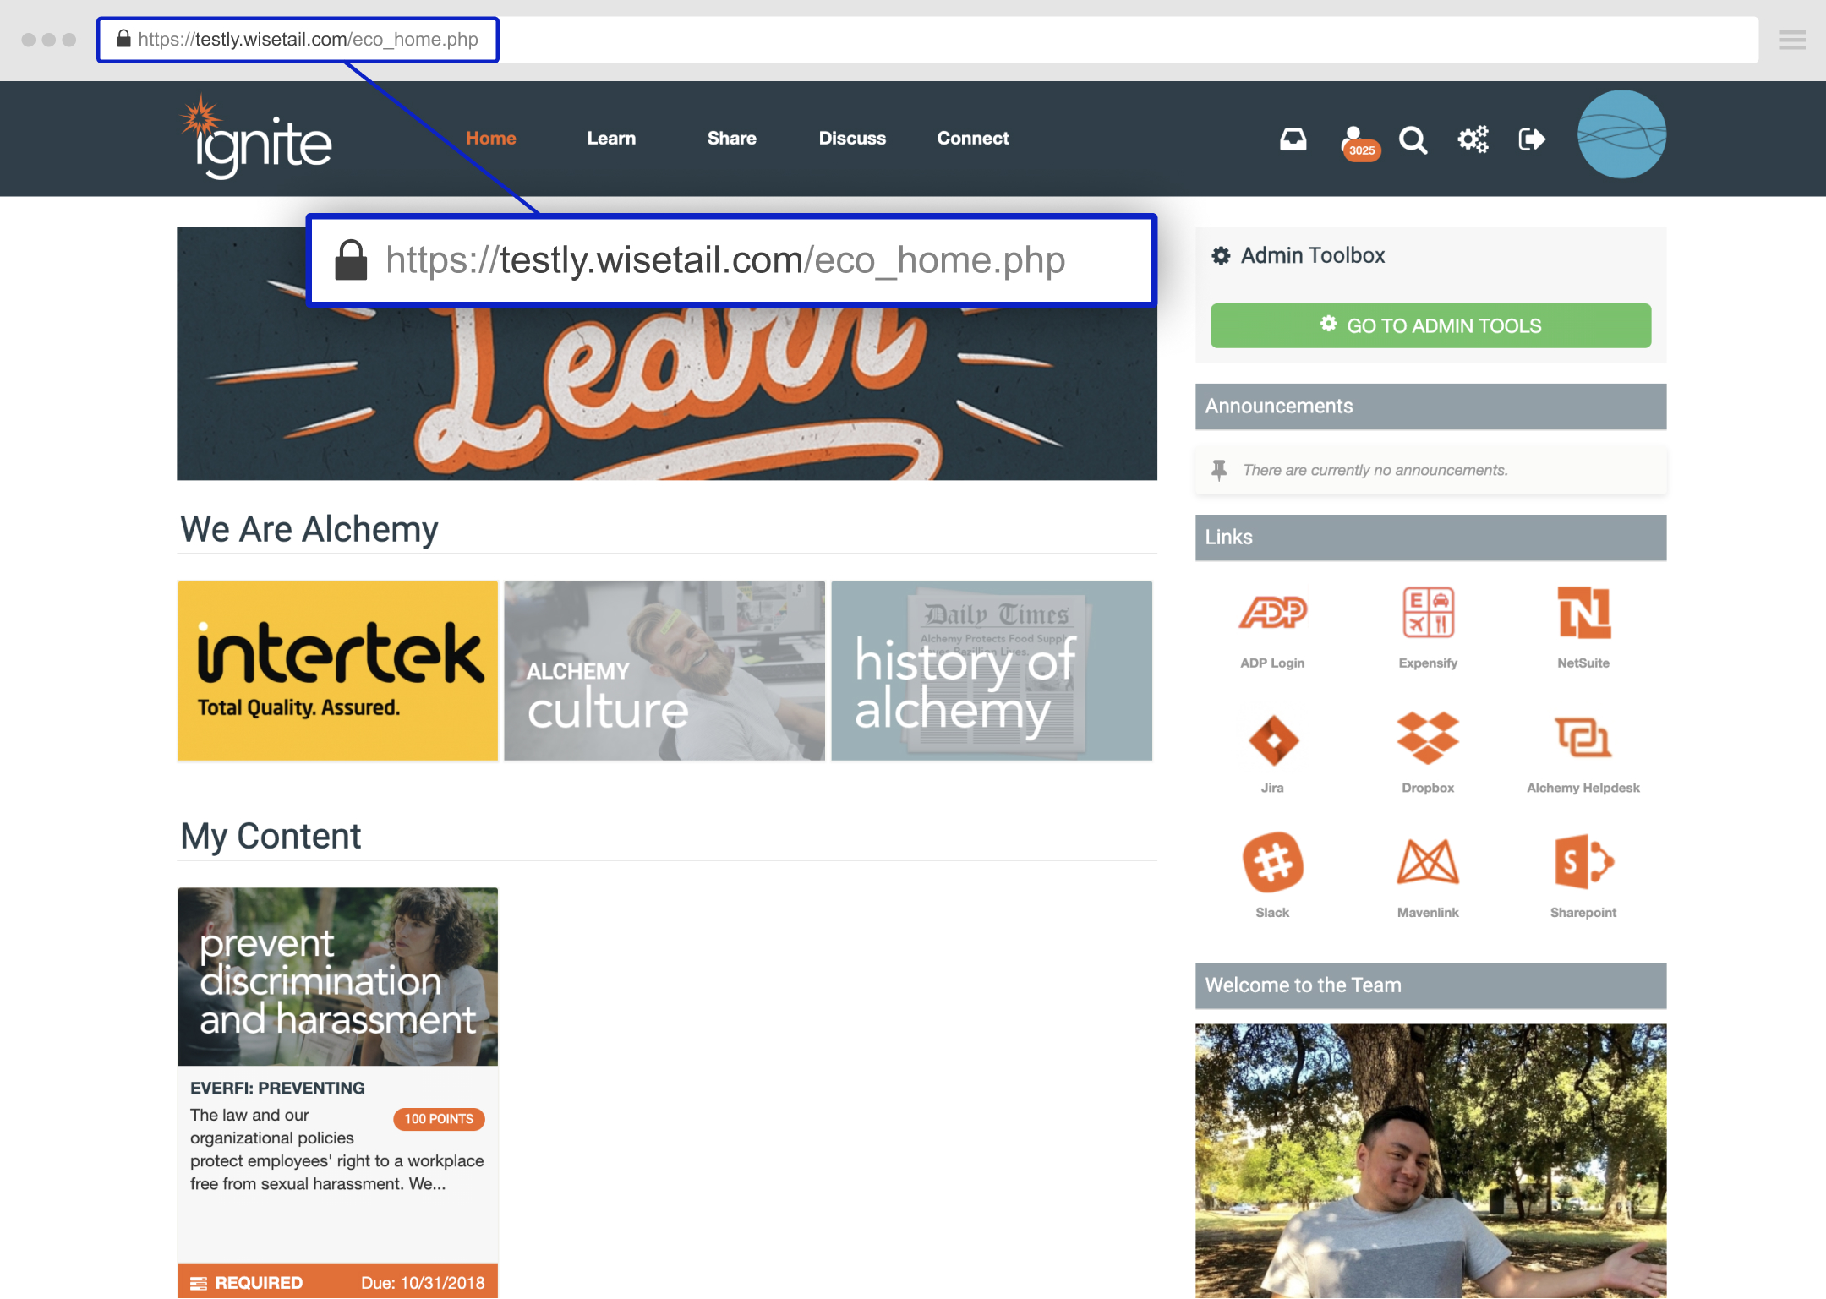Open settings via the gears icon
The image size is (1826, 1299).
1473,139
